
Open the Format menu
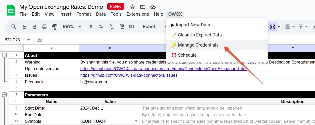pyautogui.click(x=84, y=14)
